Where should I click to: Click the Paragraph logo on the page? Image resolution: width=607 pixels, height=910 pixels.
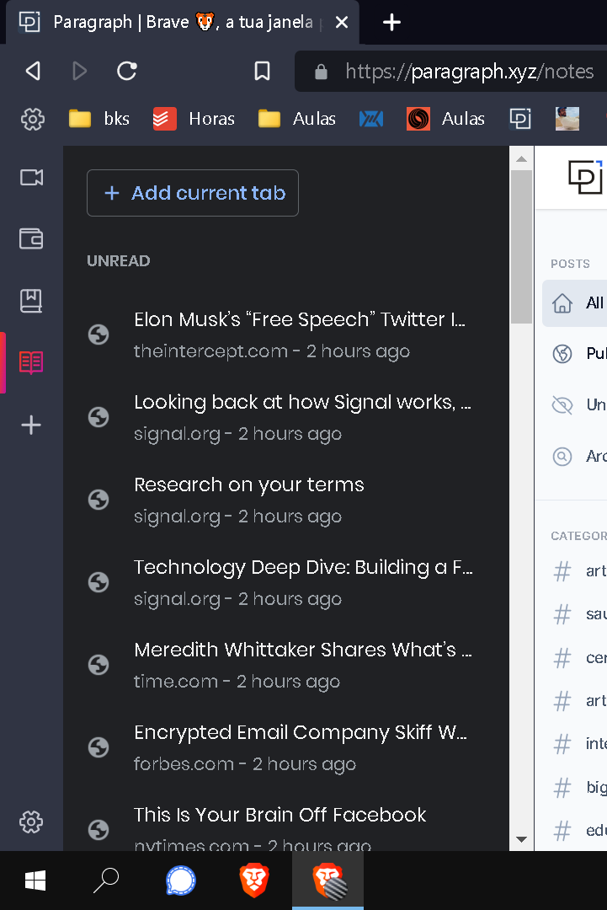(584, 177)
